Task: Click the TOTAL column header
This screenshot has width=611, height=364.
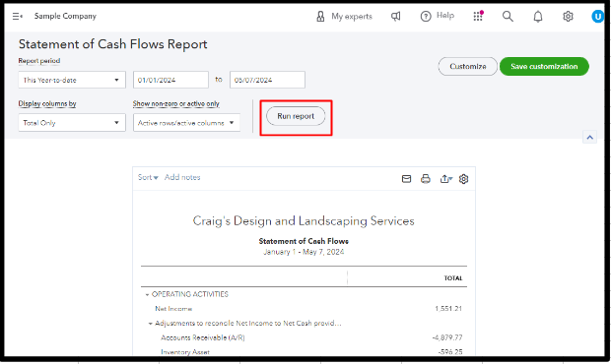Action: point(453,278)
